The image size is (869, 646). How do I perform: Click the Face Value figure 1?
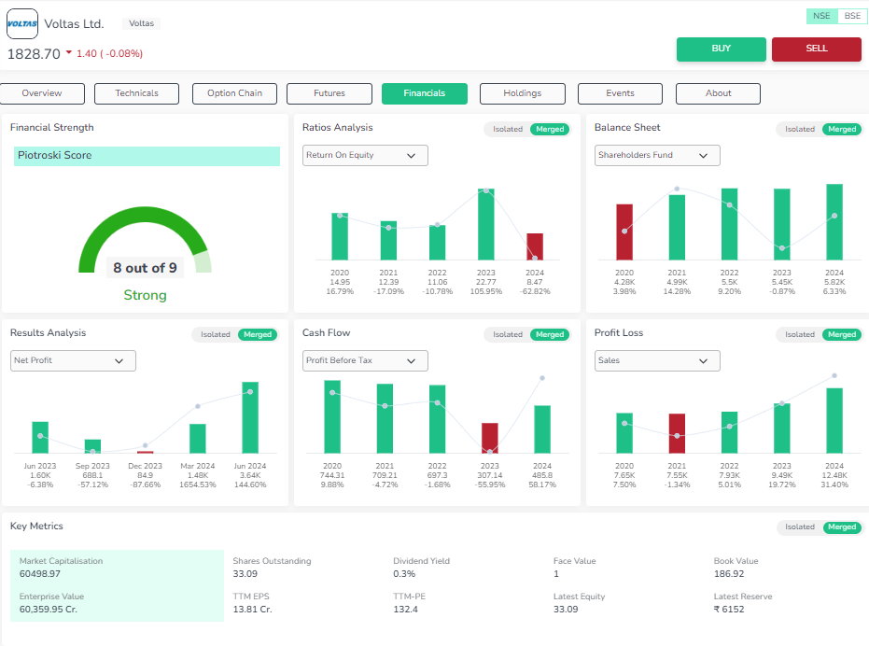coord(556,574)
